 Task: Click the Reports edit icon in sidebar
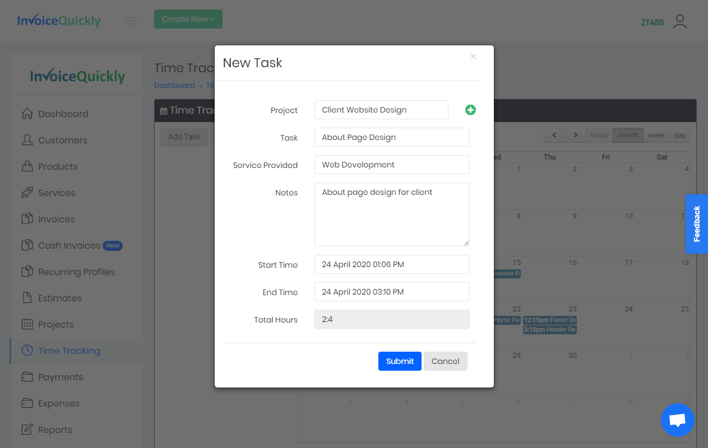tap(27, 430)
